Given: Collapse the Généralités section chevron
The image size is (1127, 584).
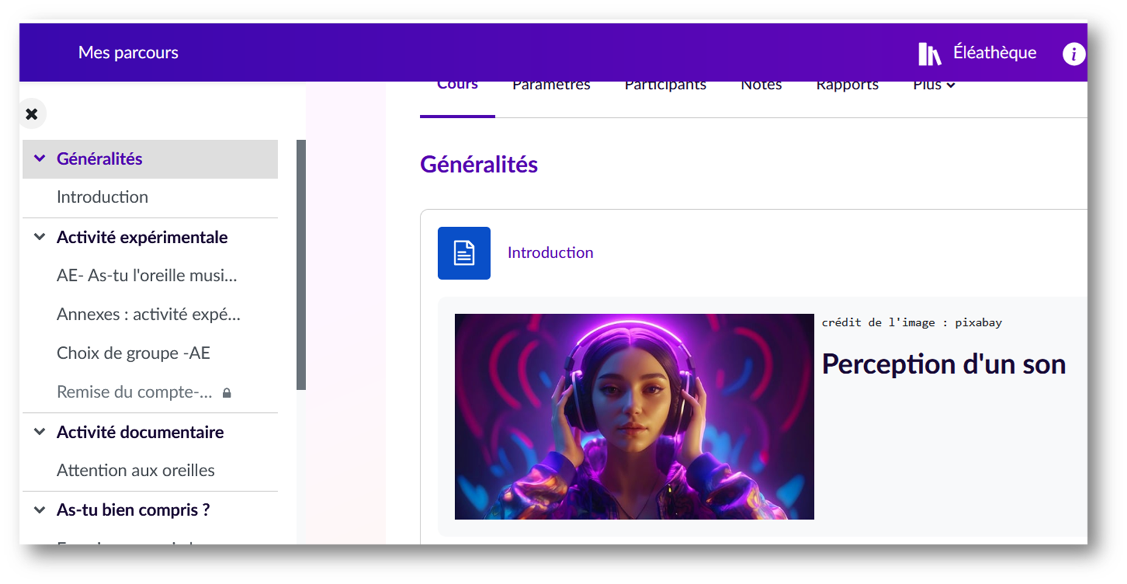Looking at the screenshot, I should click(40, 159).
